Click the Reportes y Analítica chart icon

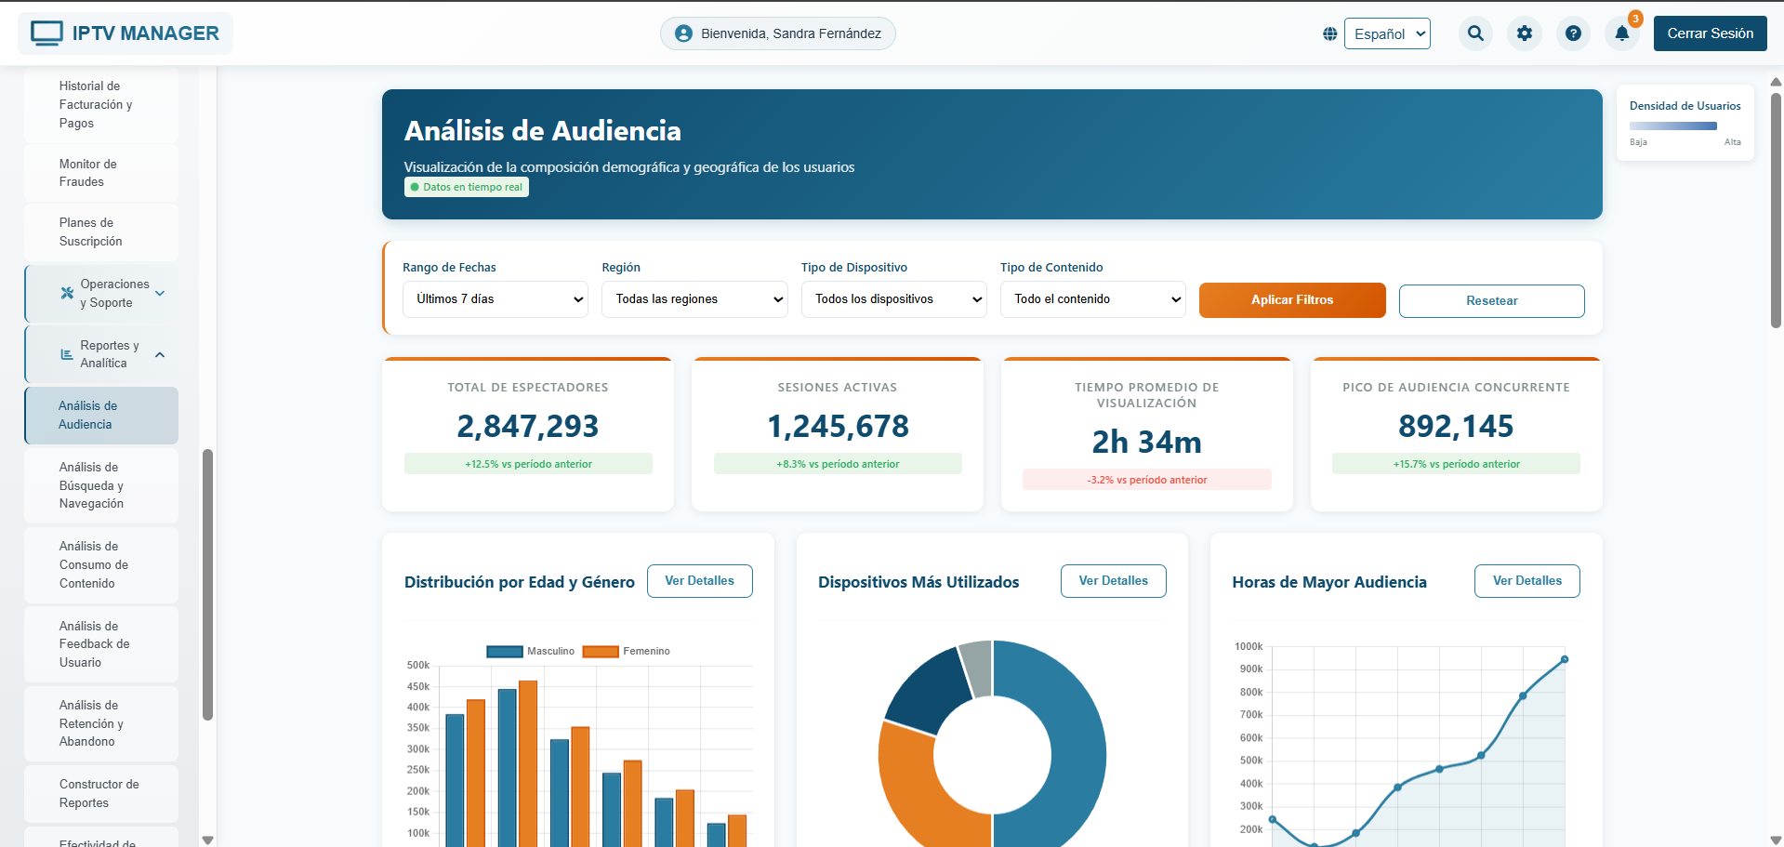point(65,354)
